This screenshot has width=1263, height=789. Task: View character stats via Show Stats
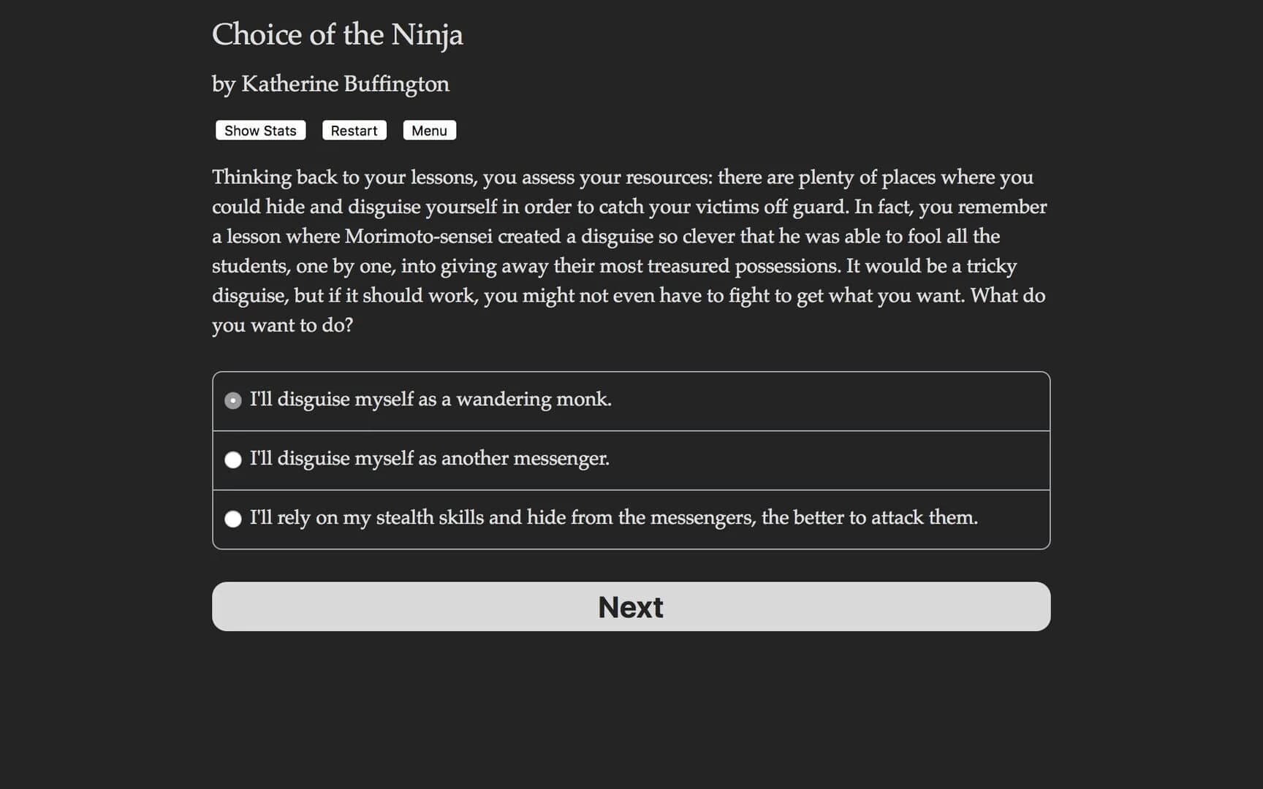(x=259, y=130)
